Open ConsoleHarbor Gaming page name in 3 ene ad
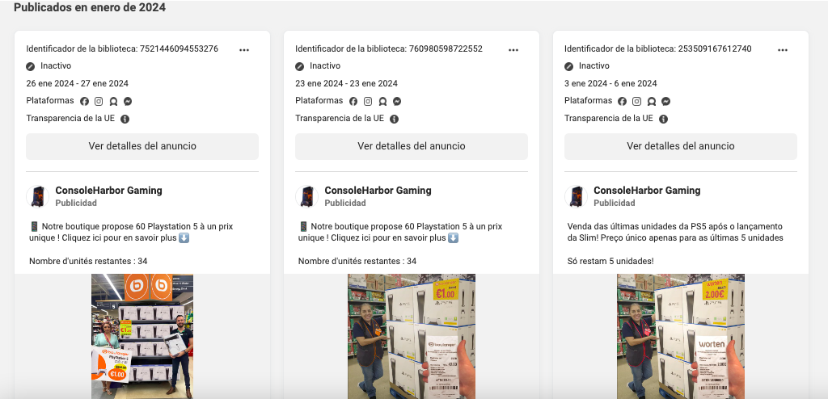The width and height of the screenshot is (828, 399). [x=647, y=191]
